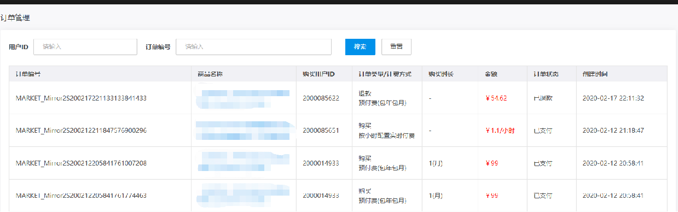Click user ID 2000085651
This screenshot has width=678, height=212.
coord(321,131)
